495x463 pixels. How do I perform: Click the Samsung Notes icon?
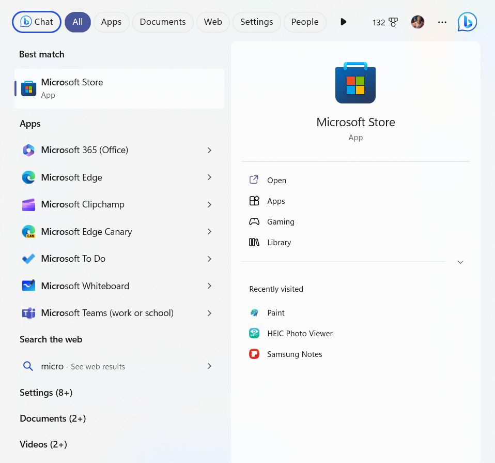coord(254,354)
